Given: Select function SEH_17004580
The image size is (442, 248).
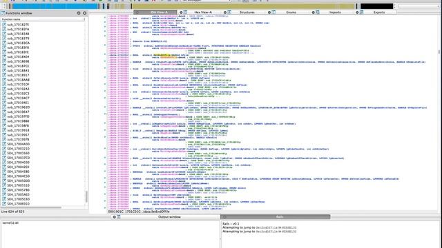Looking at the screenshot, I should pyautogui.click(x=19, y=172).
